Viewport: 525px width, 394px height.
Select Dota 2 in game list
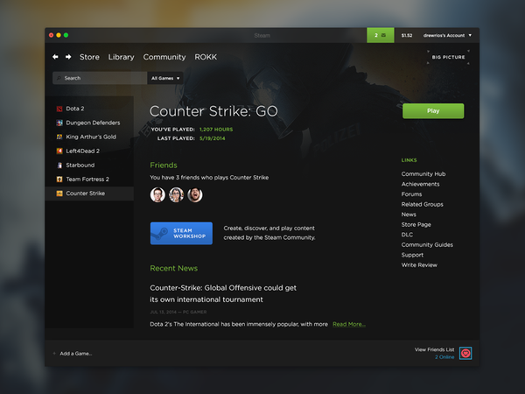pyautogui.click(x=89, y=109)
